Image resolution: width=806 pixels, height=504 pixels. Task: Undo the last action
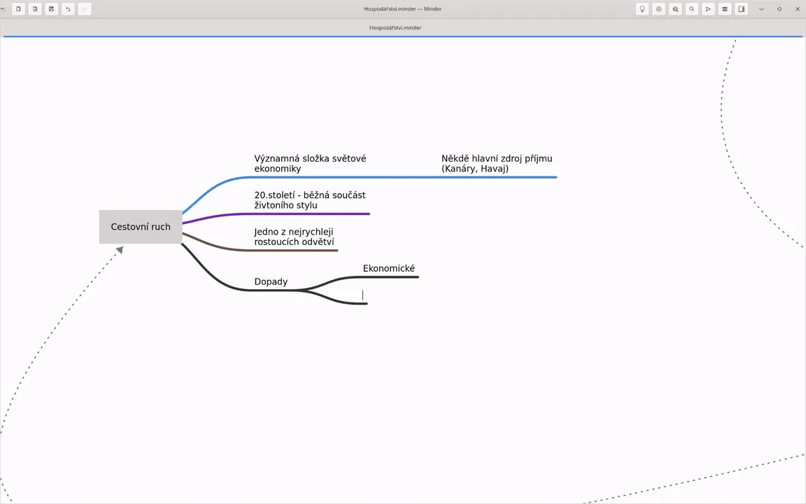pyautogui.click(x=68, y=8)
